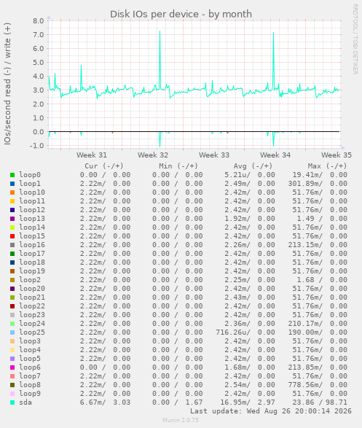Select the loop2 legend label
362x428 pixels.
click(x=30, y=280)
